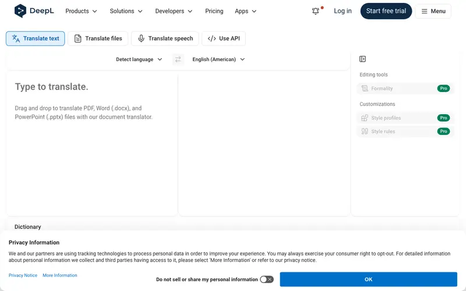Collapse the editing tools sidebar panel
This screenshot has height=291, width=466.
coord(362,59)
